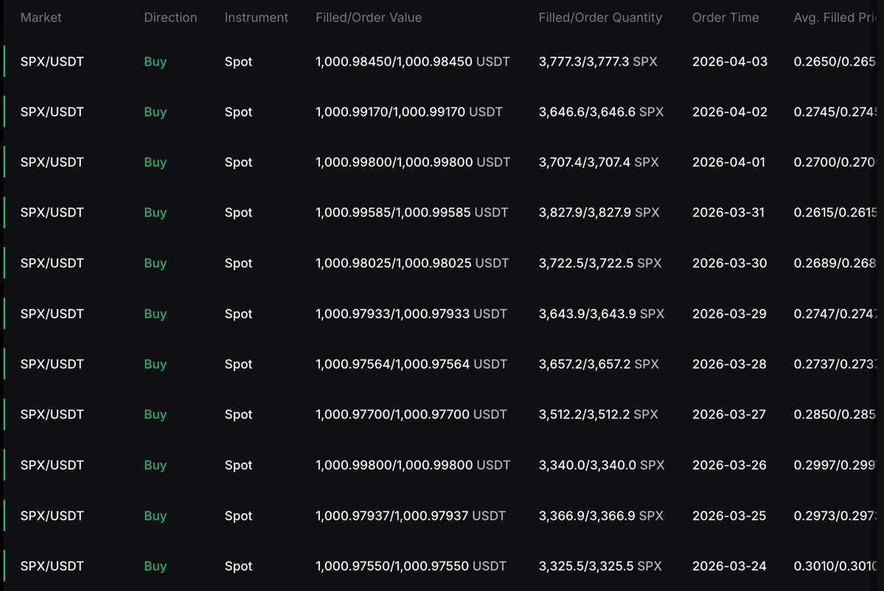The image size is (884, 591).
Task: Click order date 2026-04-02
Action: point(729,111)
